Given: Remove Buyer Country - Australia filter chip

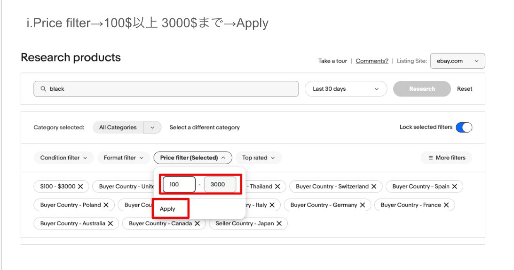Looking at the screenshot, I should (x=111, y=223).
